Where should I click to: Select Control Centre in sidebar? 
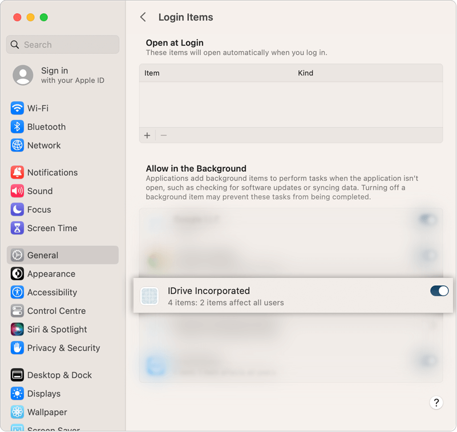(63, 311)
